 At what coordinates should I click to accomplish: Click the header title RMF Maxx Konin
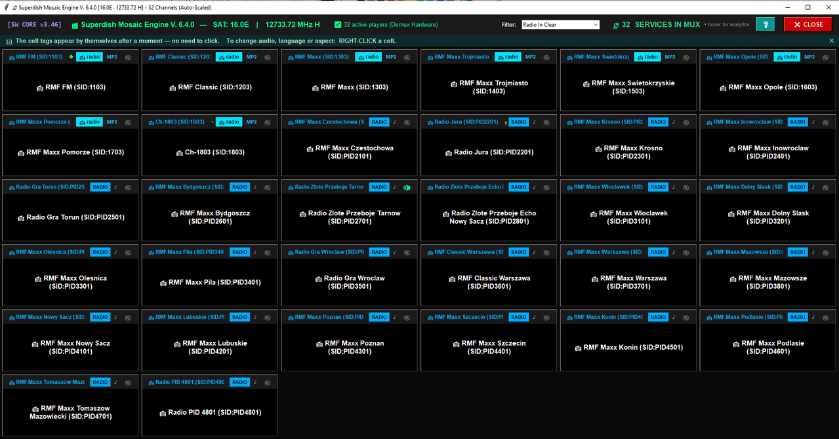coord(609,317)
